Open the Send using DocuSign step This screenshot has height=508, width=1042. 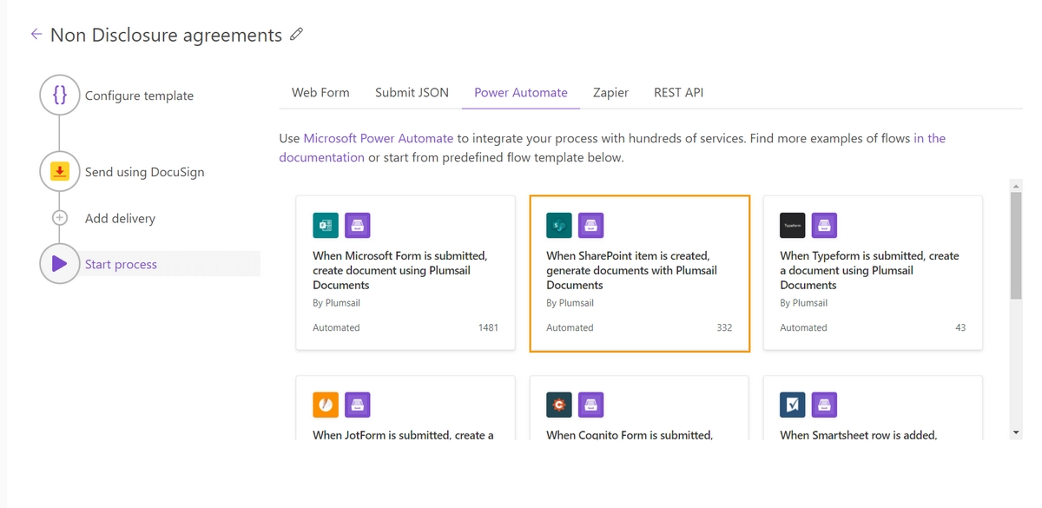[145, 172]
